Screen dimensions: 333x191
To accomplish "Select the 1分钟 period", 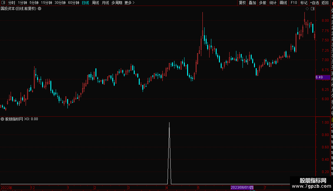I will pyautogui.click(x=22, y=3).
